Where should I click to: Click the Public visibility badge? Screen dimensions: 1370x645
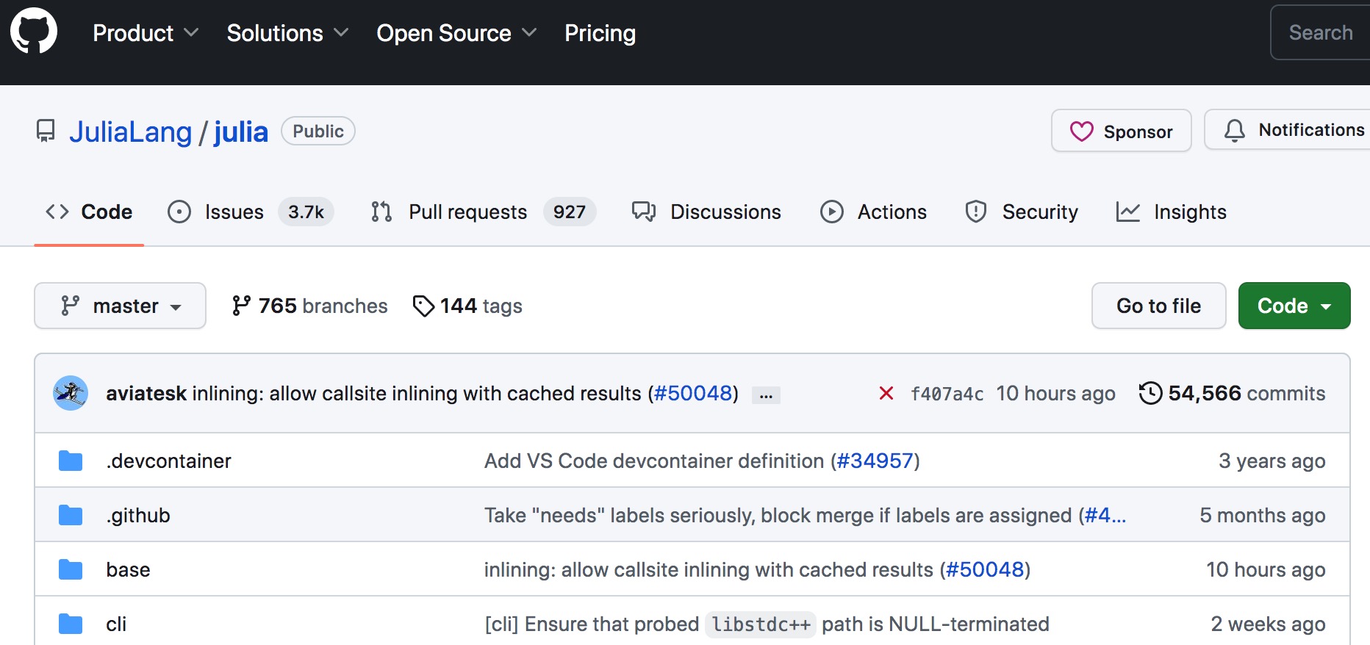(318, 131)
